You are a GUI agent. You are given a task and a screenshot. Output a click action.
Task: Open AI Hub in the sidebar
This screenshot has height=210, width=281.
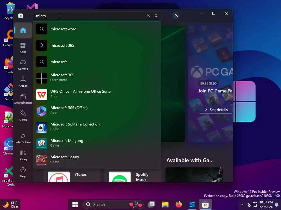coord(23,116)
